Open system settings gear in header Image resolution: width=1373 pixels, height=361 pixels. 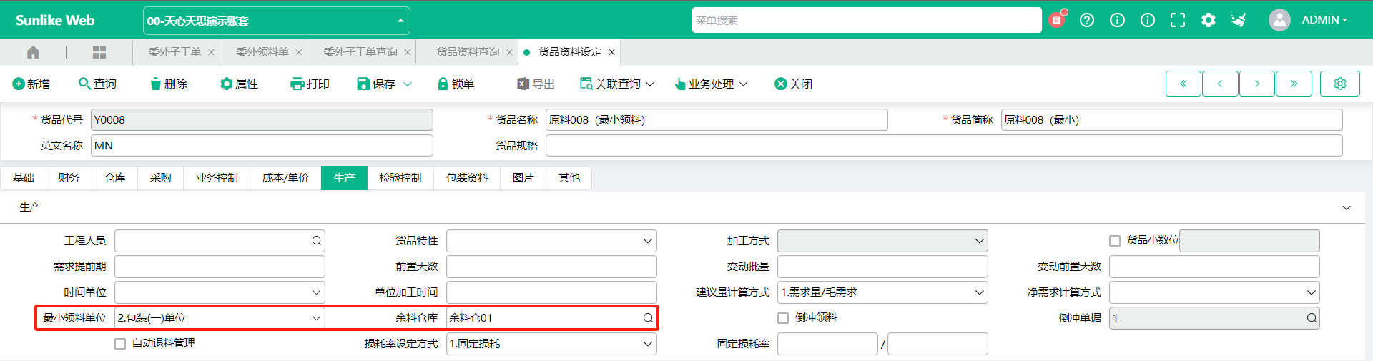1209,20
